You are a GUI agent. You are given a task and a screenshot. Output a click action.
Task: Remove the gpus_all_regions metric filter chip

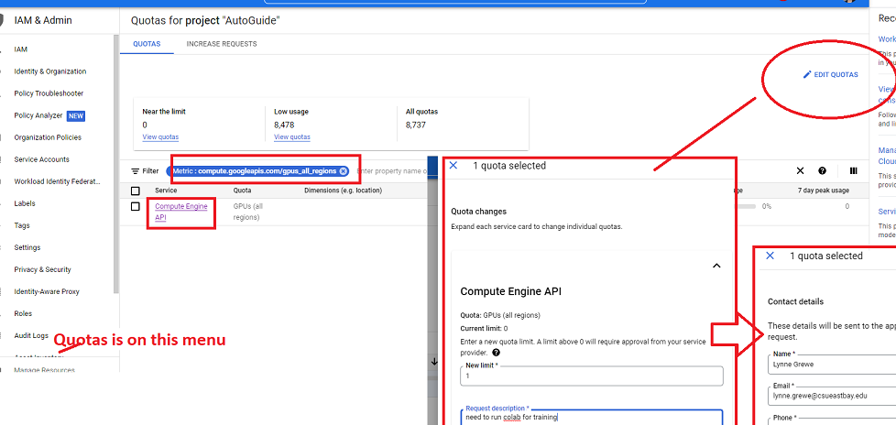343,170
